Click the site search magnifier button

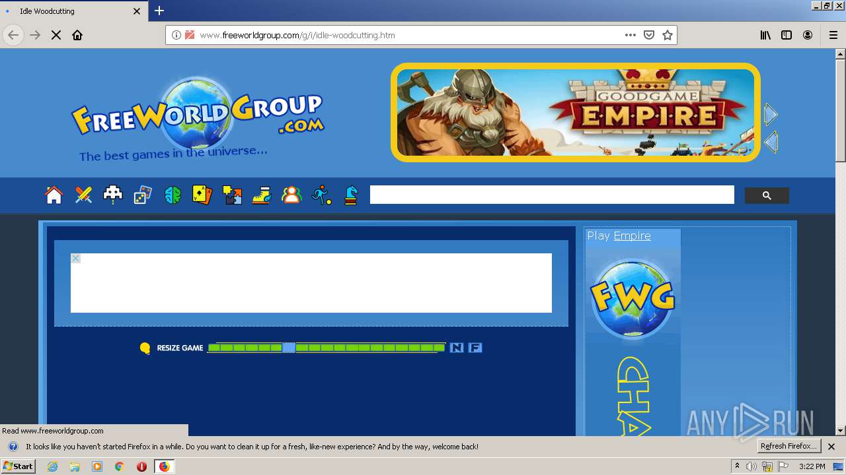(767, 195)
